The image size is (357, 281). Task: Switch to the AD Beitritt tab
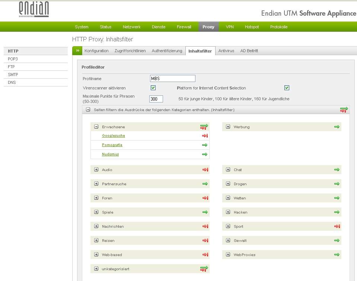249,51
